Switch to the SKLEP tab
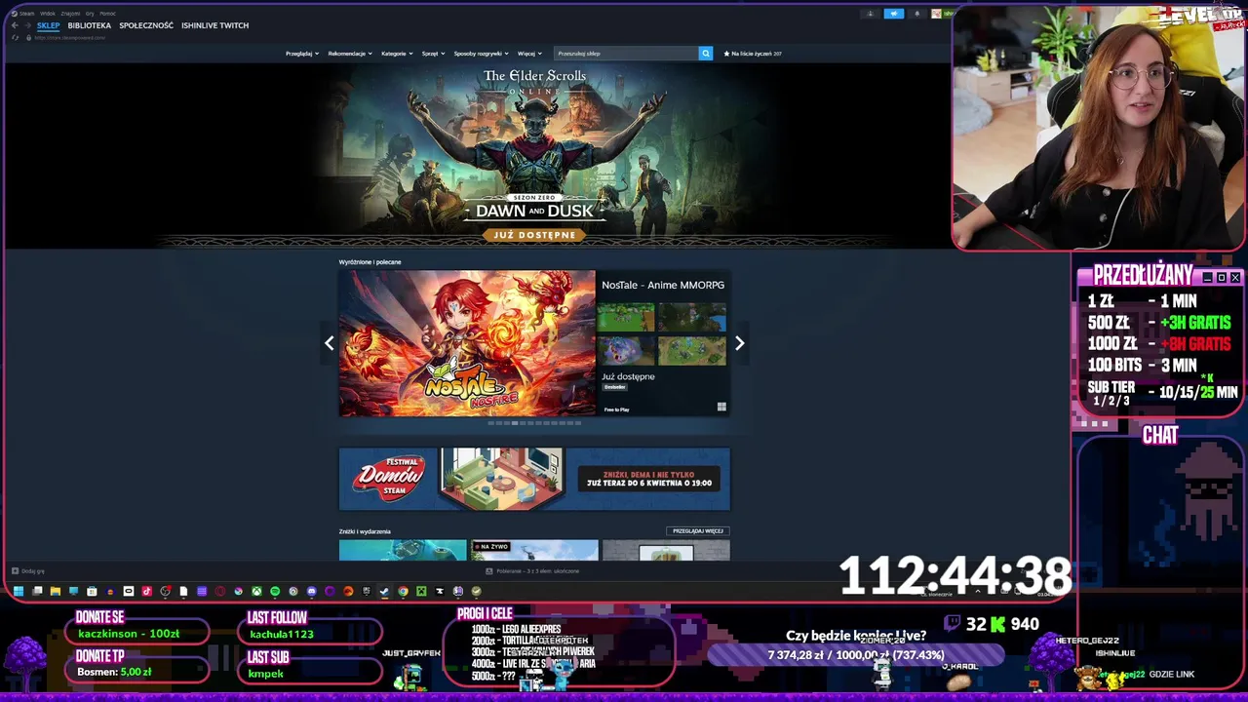This screenshot has width=1248, height=702. coord(49,25)
